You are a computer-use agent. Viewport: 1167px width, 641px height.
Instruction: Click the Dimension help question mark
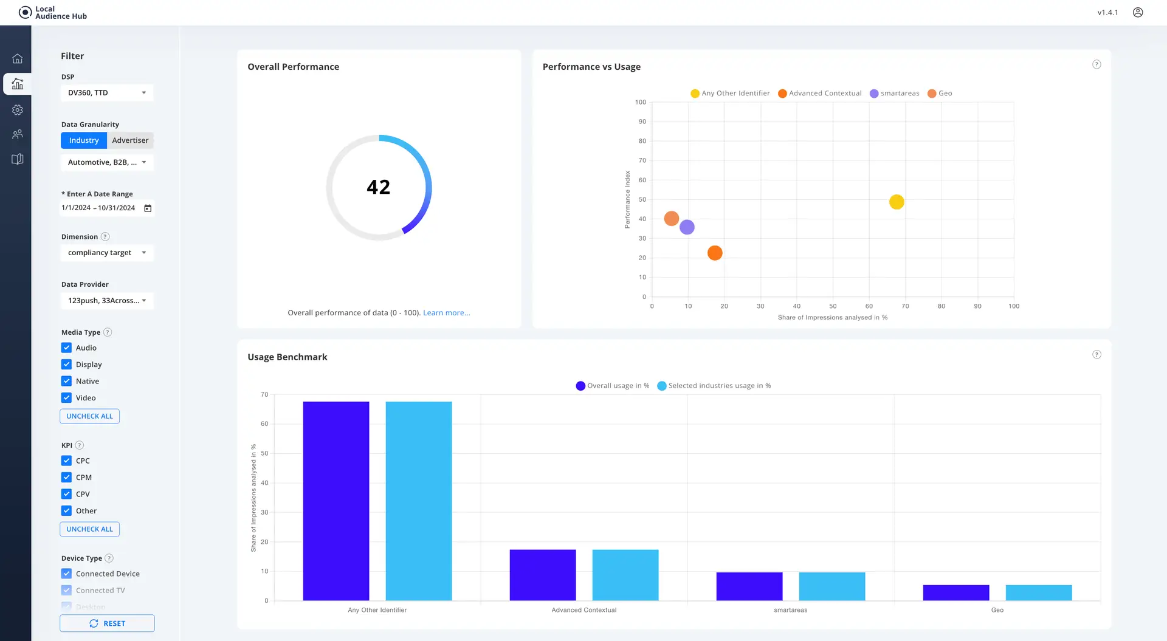point(105,237)
